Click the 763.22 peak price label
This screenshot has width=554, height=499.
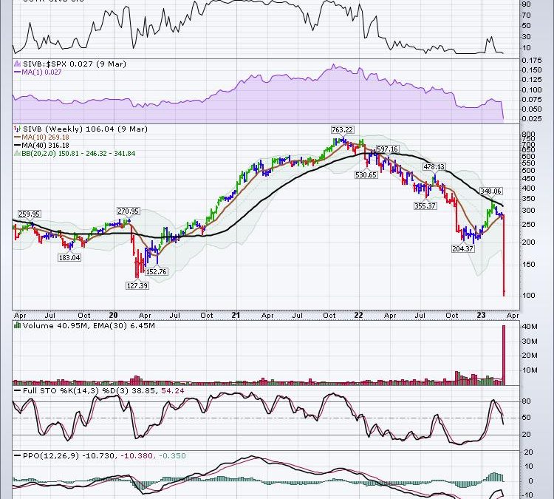tap(342, 130)
